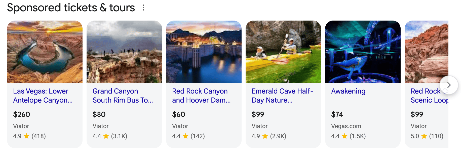Open Grand Canyon South Rim Bus Tour link
This screenshot has height=161, width=461.
click(x=123, y=96)
